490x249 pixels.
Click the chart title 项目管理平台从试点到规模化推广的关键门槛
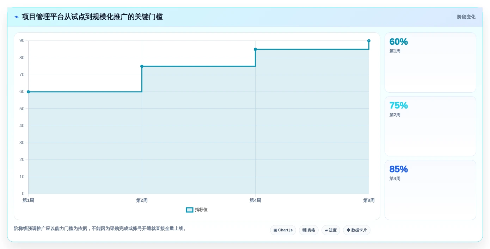coord(92,17)
